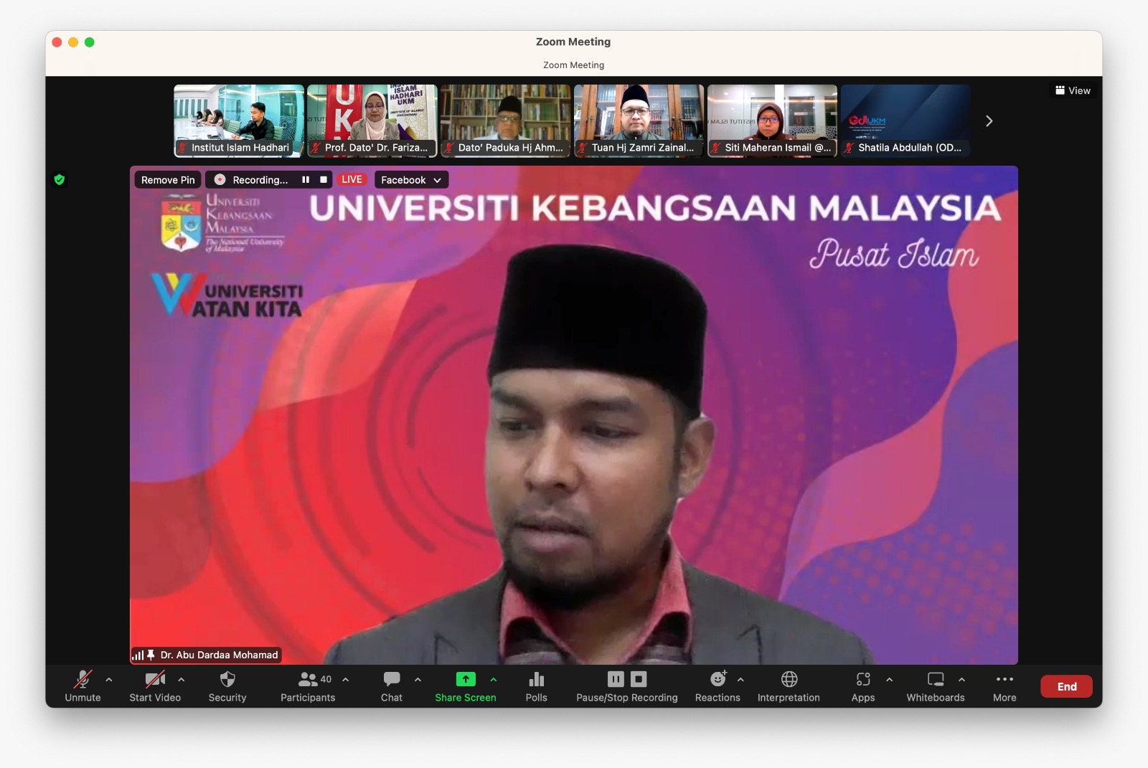Open Reactions emoji picker

coord(717,686)
